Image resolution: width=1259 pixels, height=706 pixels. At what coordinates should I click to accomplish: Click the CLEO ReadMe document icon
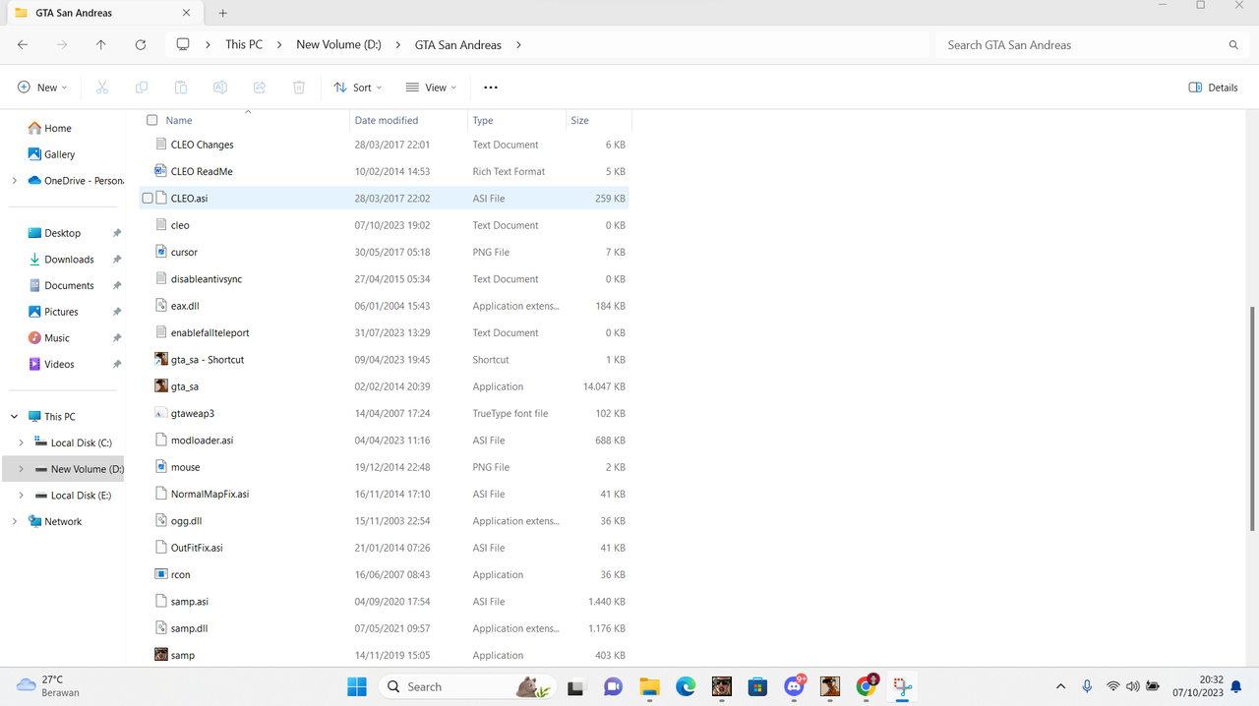click(x=161, y=171)
